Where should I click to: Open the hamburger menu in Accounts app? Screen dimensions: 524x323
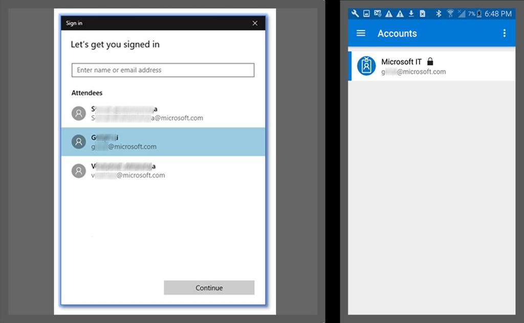point(361,33)
